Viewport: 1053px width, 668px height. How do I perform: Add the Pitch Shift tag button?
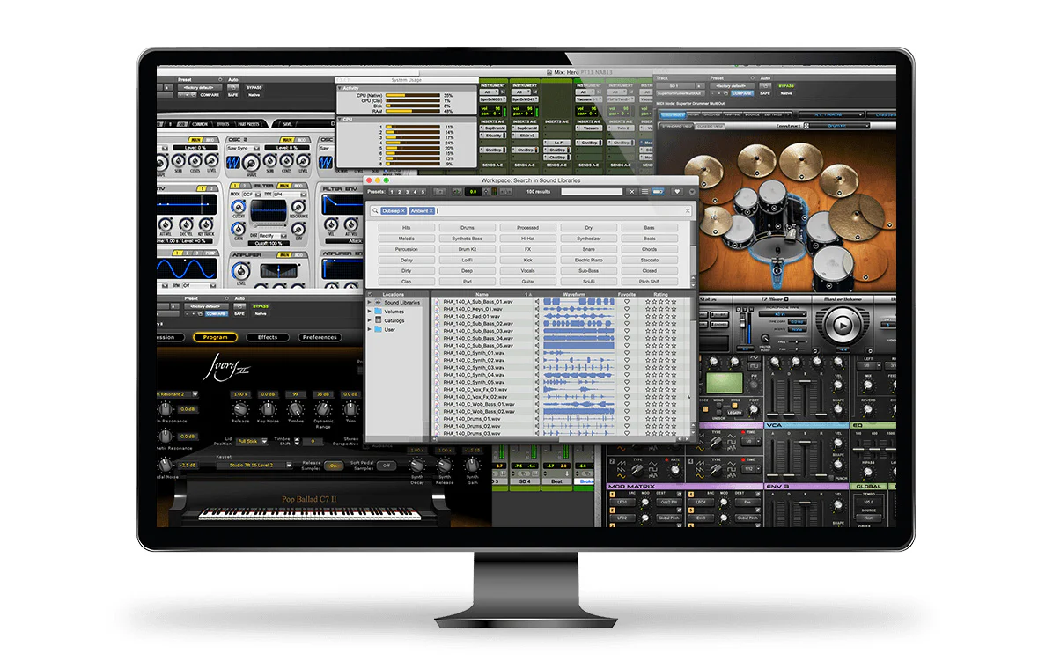click(x=650, y=282)
